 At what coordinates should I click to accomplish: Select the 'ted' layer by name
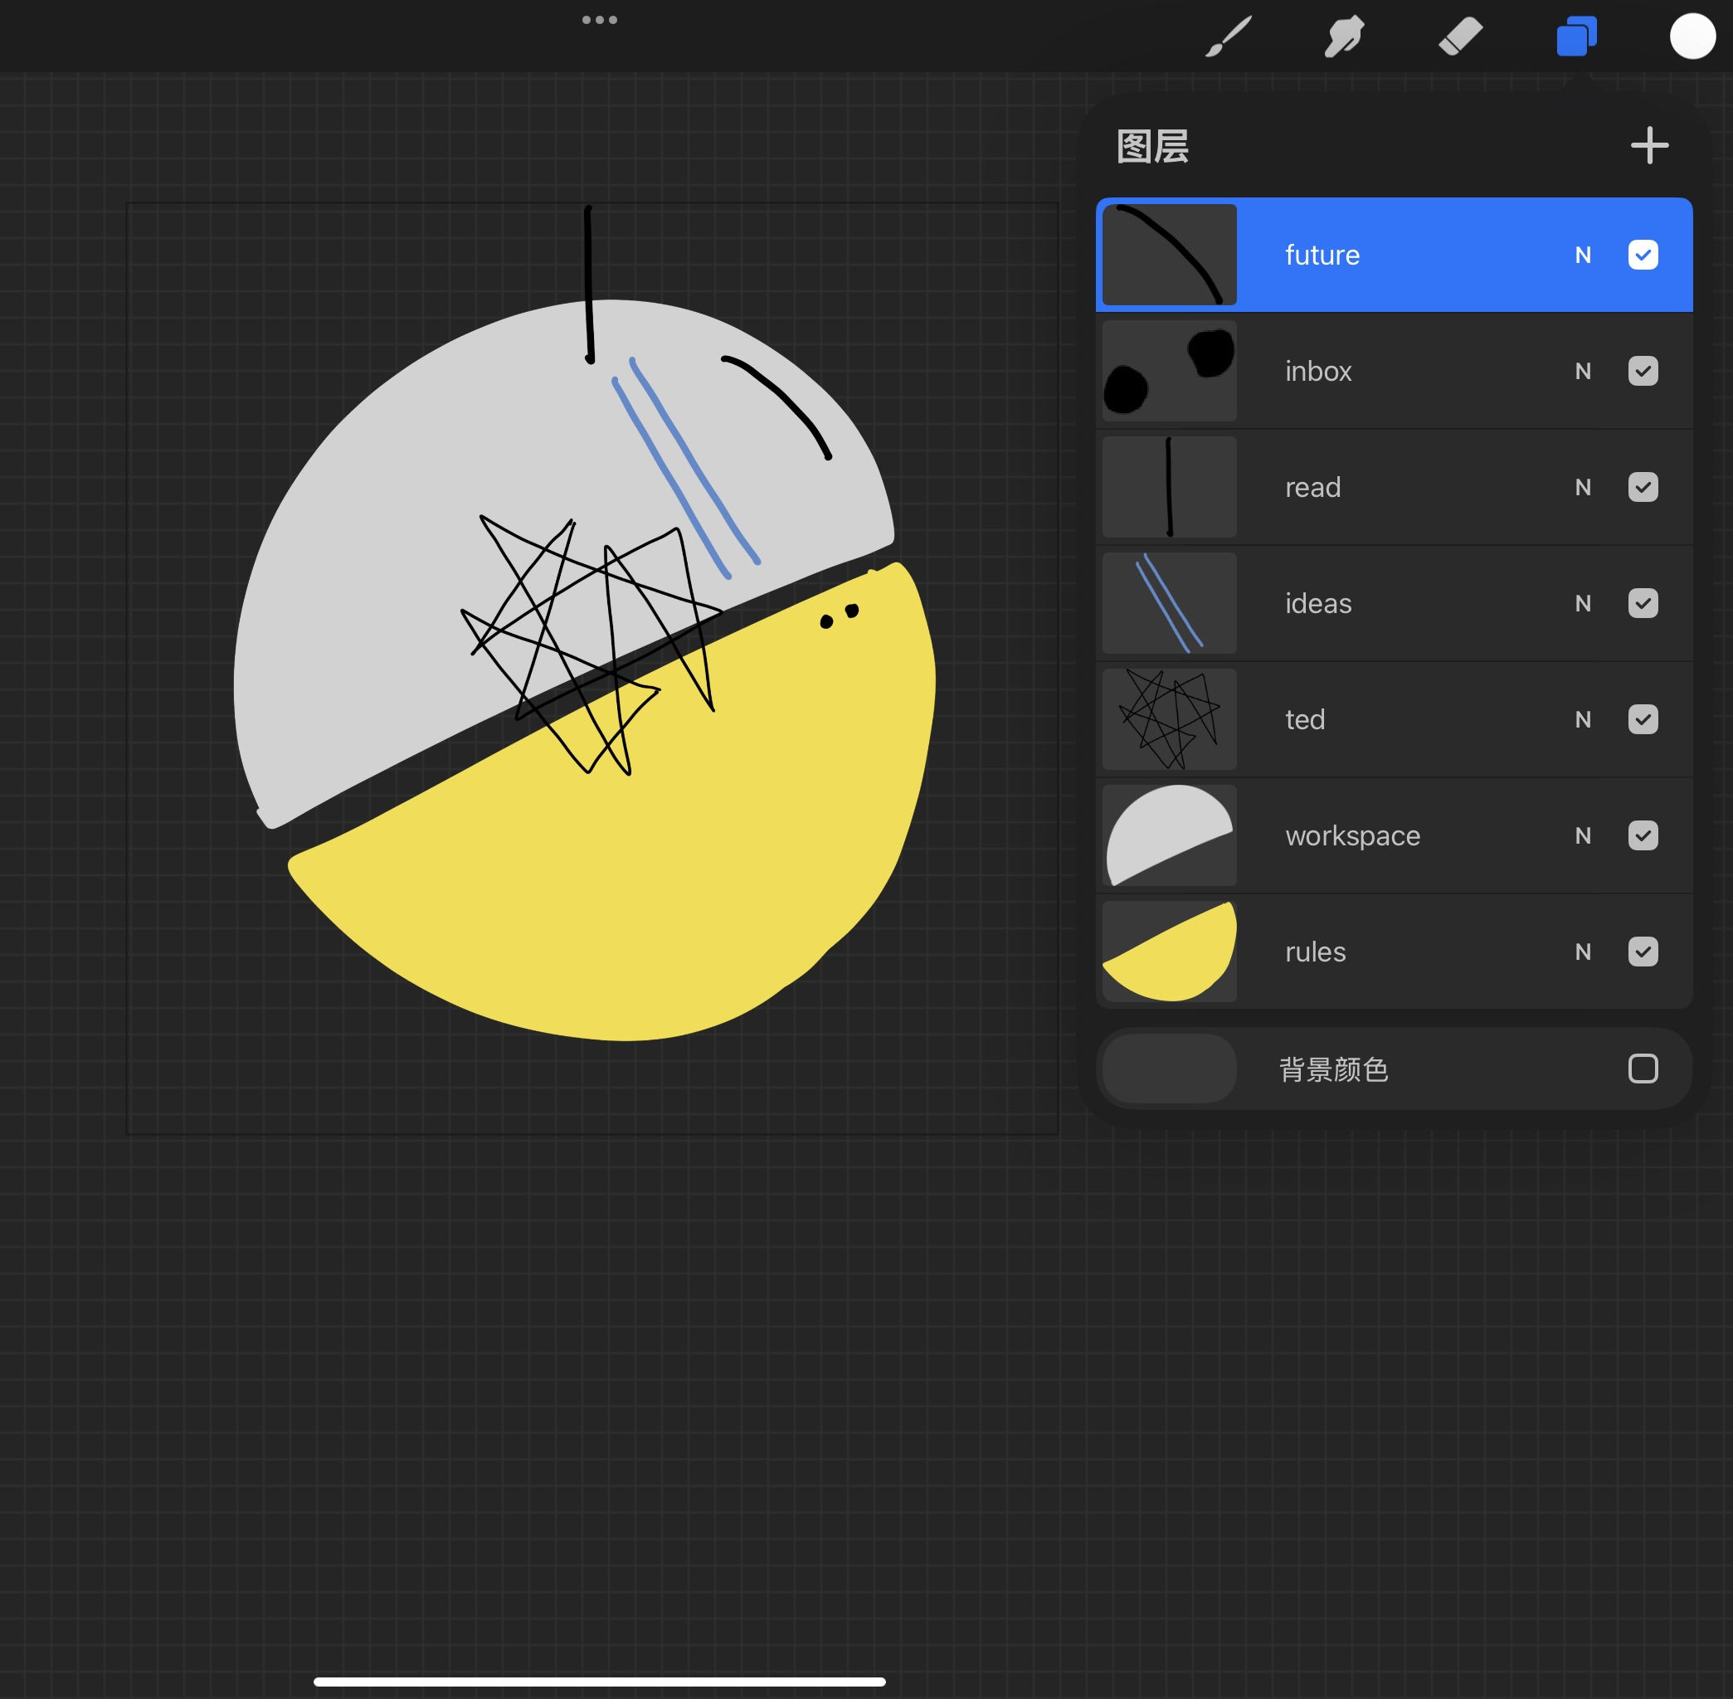pyautogui.click(x=1305, y=719)
